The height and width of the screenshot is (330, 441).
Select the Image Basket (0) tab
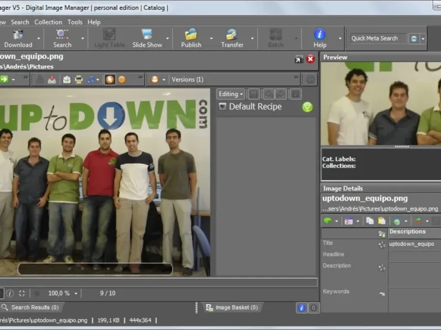point(232,307)
